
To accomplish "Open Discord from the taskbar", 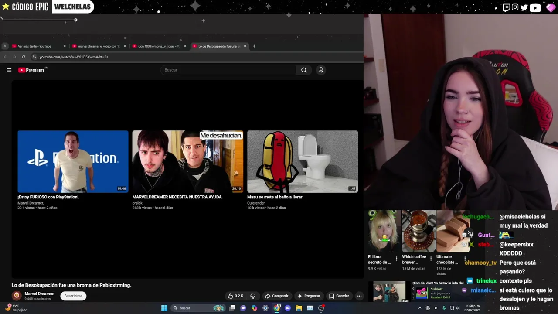I will (x=288, y=308).
